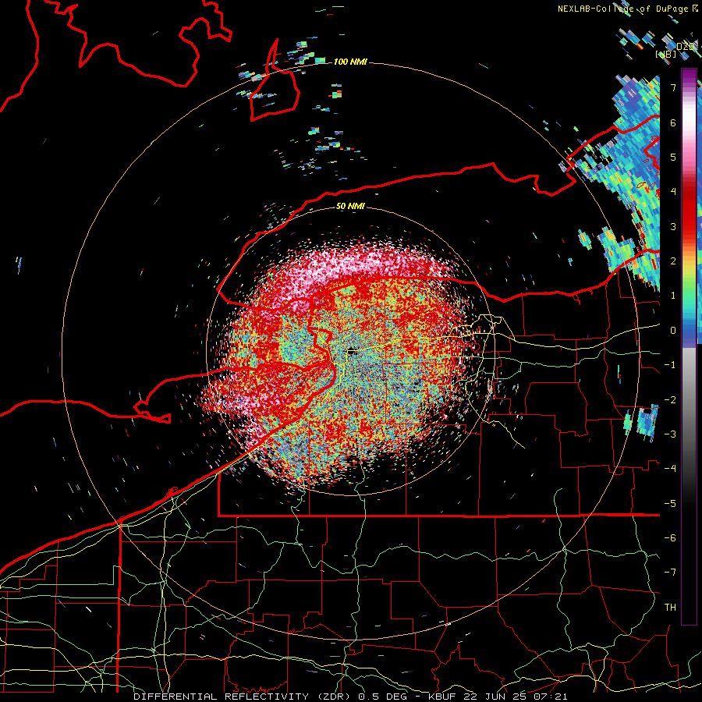Click the '7' value on the color scale
Screen dimensions: 702x702
pos(673,87)
